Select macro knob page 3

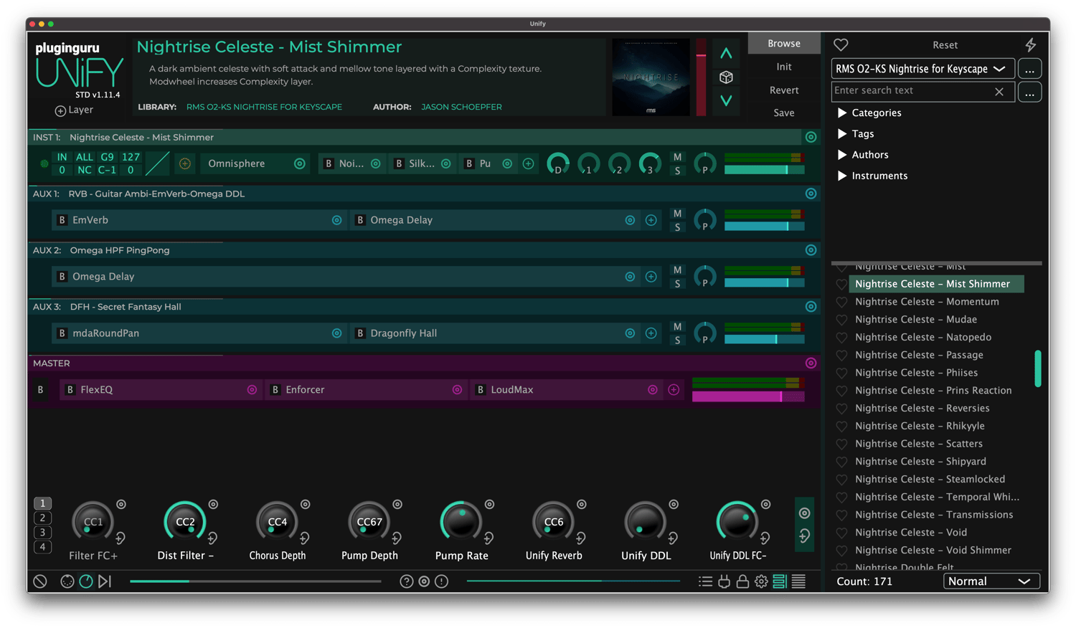pyautogui.click(x=42, y=533)
